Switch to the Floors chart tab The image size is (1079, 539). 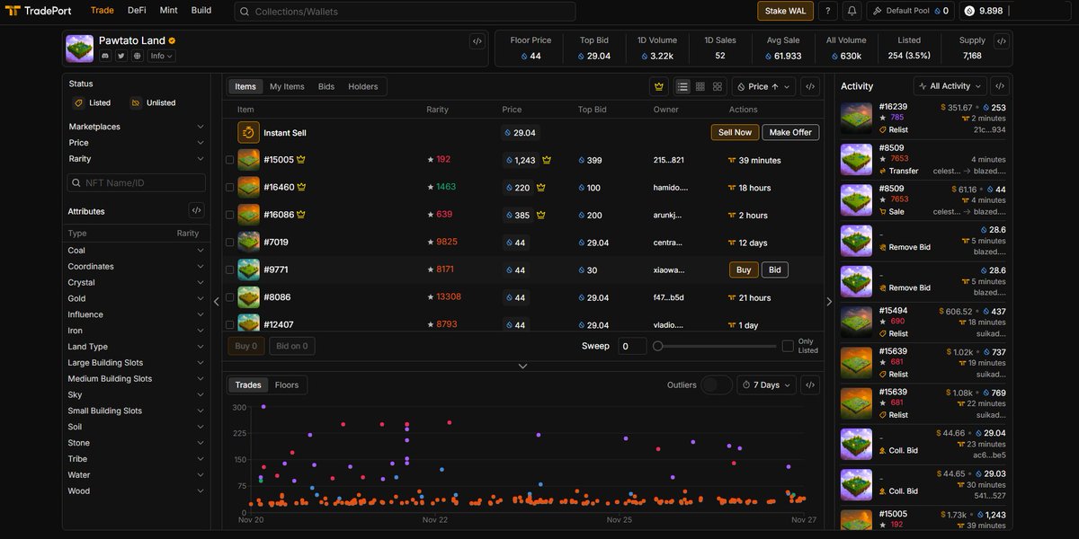pos(287,384)
